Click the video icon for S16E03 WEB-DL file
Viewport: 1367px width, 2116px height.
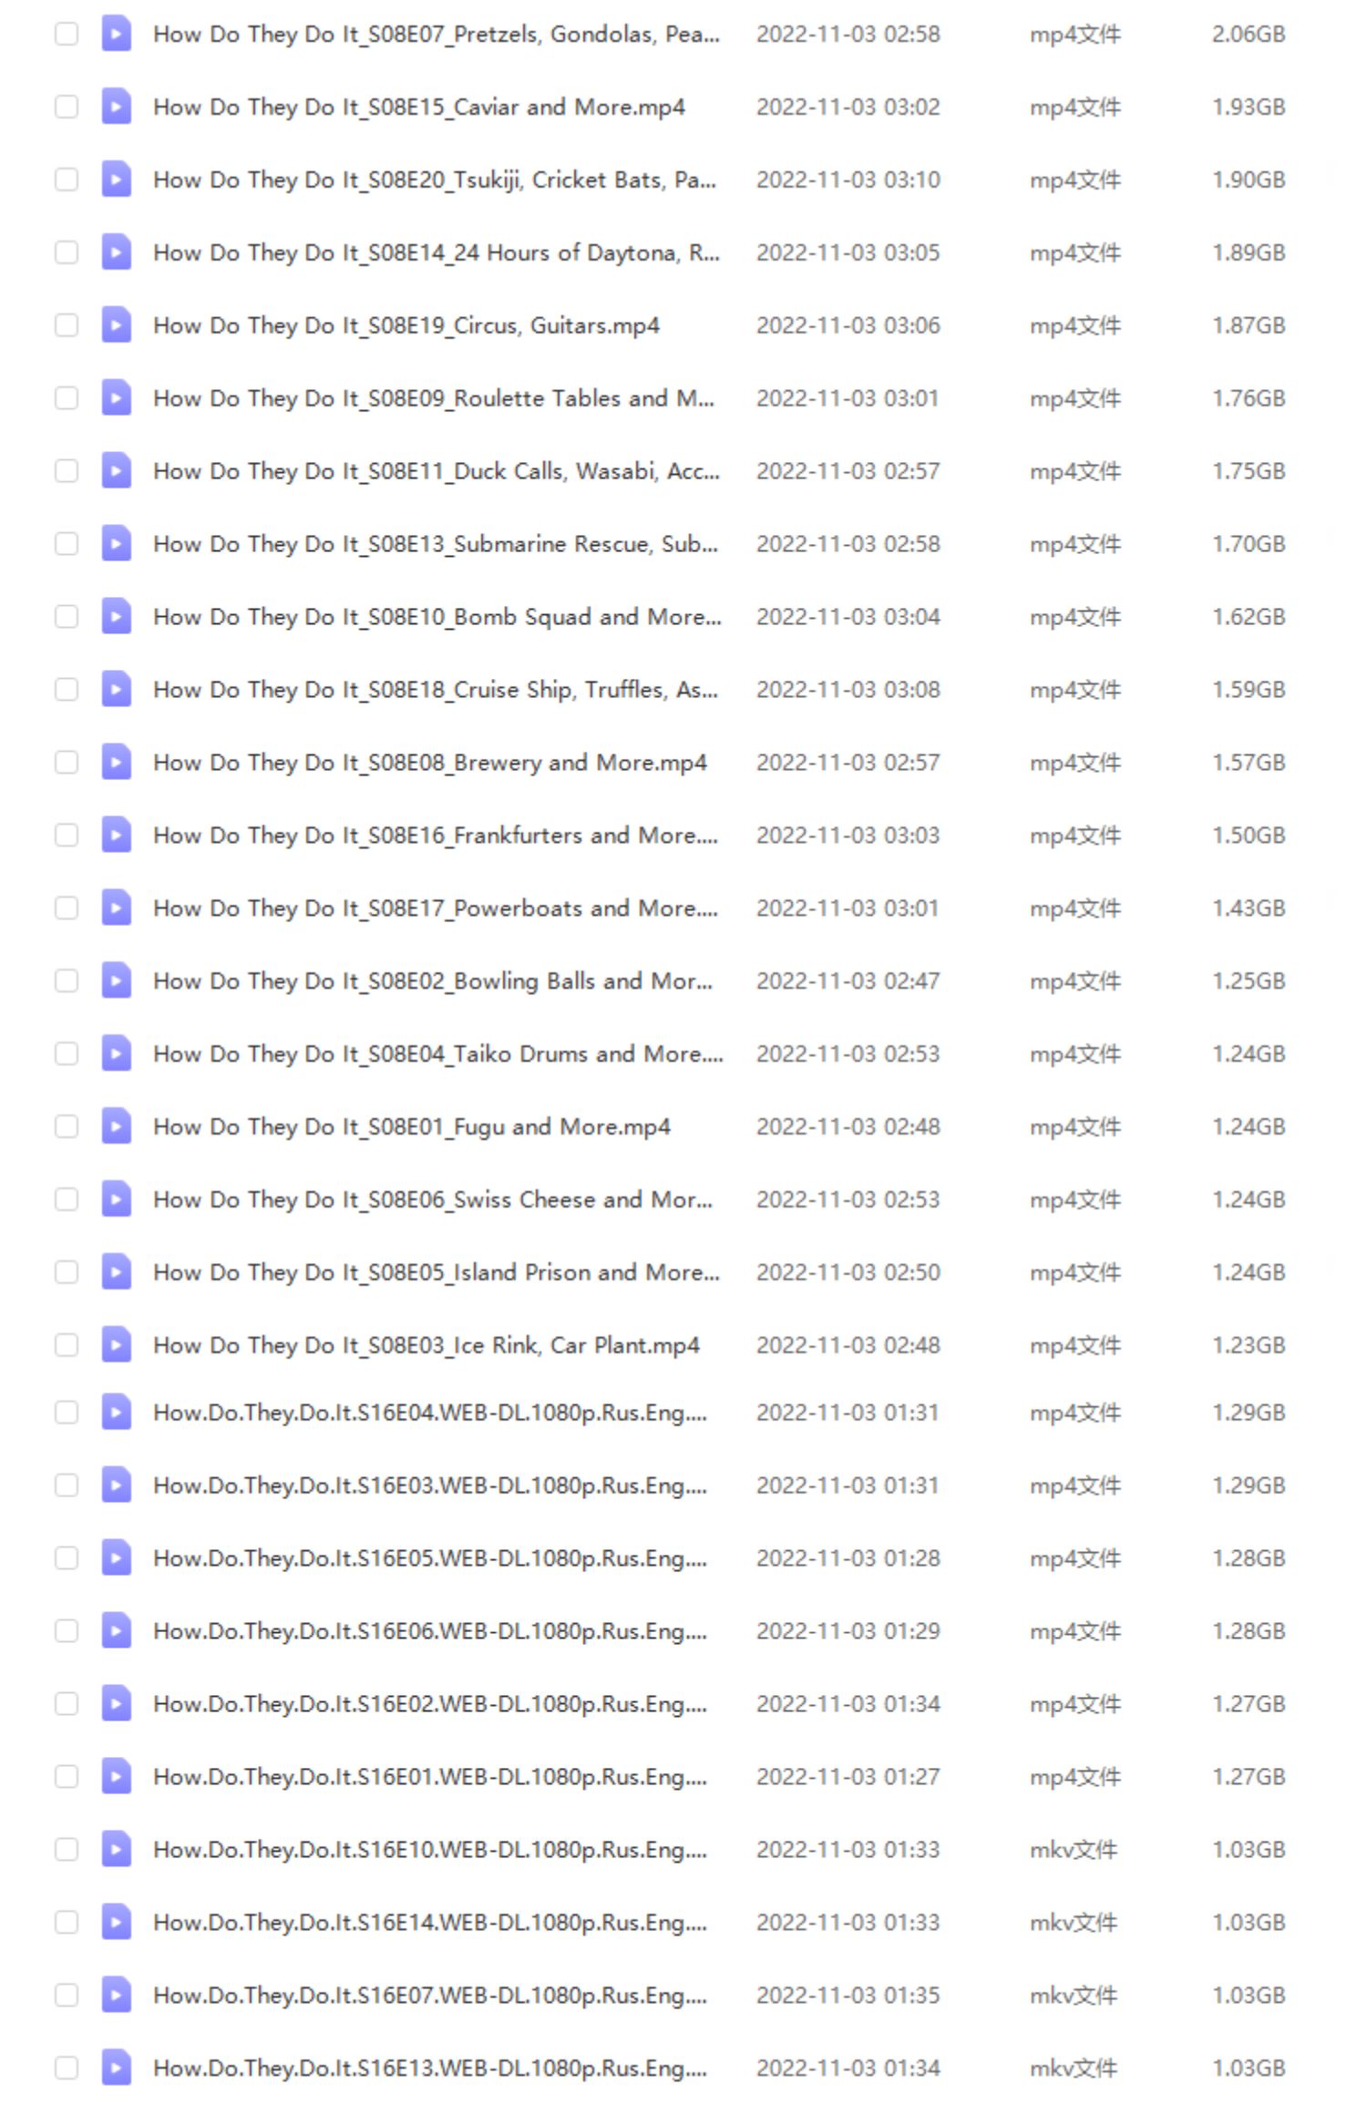[x=116, y=1485]
